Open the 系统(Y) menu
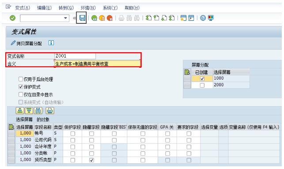284x169 pixels. (110, 8)
